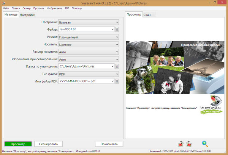Close the VueScan window

click(x=222, y=3)
